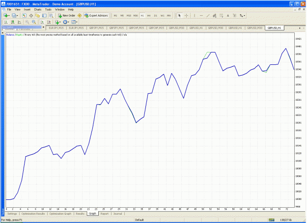Screen dimensions: 307x223
Task: Open the Arrows objects dropdown
Action: (242, 15)
